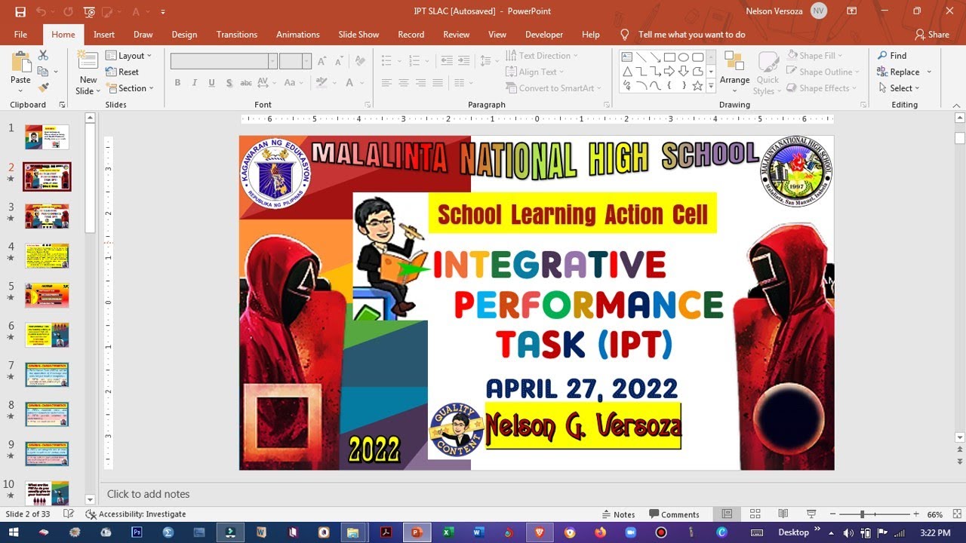Toggle text Shadow formatting

[228, 83]
